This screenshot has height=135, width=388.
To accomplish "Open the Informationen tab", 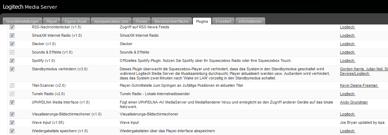I will (x=250, y=21).
